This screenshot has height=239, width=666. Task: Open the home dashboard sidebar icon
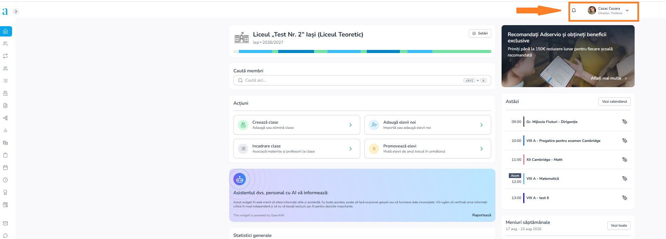coord(6,31)
